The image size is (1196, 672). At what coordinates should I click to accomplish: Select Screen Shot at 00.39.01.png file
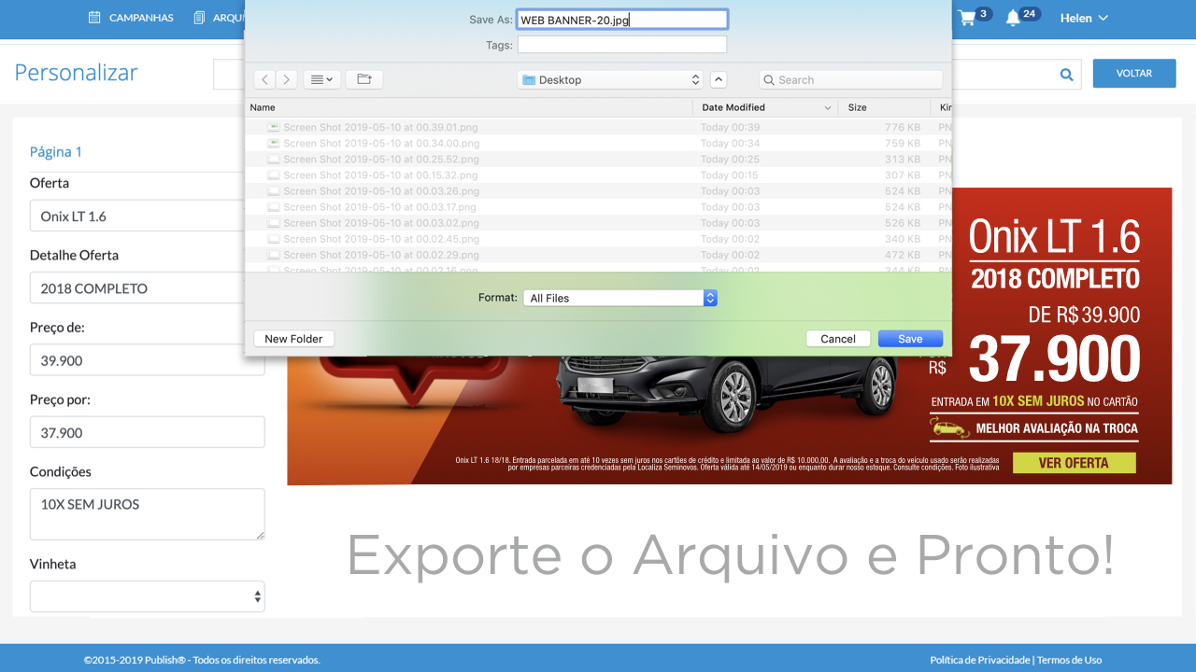click(x=598, y=127)
